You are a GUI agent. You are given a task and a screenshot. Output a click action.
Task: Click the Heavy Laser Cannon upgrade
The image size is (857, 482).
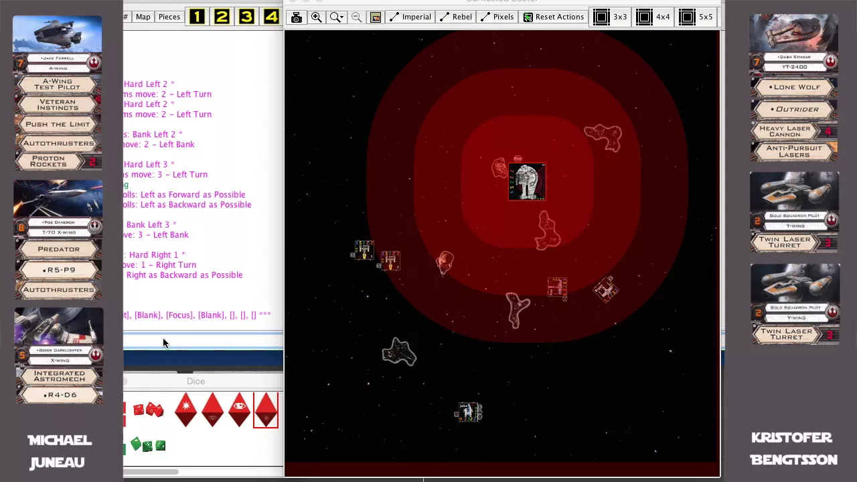pyautogui.click(x=794, y=131)
